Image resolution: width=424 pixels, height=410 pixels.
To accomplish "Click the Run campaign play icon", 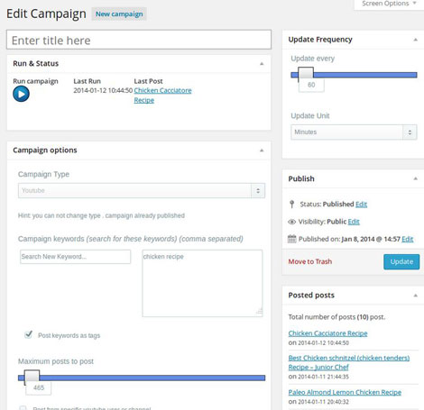I will coord(21,94).
